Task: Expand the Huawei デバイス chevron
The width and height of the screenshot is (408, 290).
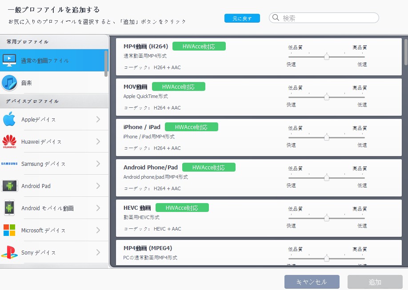Action: 98,141
